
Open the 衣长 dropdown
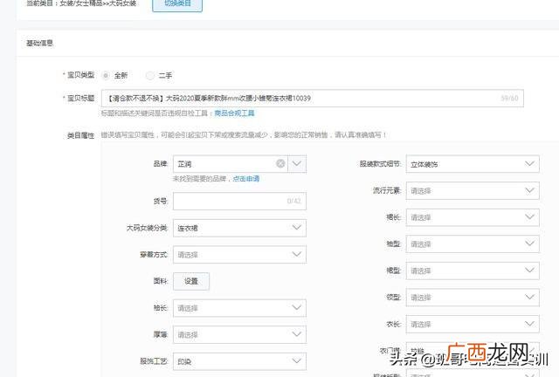tap(473, 325)
